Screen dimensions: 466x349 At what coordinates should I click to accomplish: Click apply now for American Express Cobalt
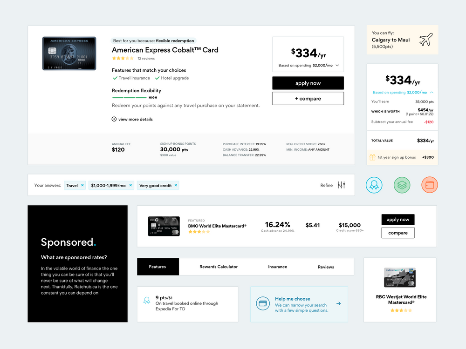308,83
